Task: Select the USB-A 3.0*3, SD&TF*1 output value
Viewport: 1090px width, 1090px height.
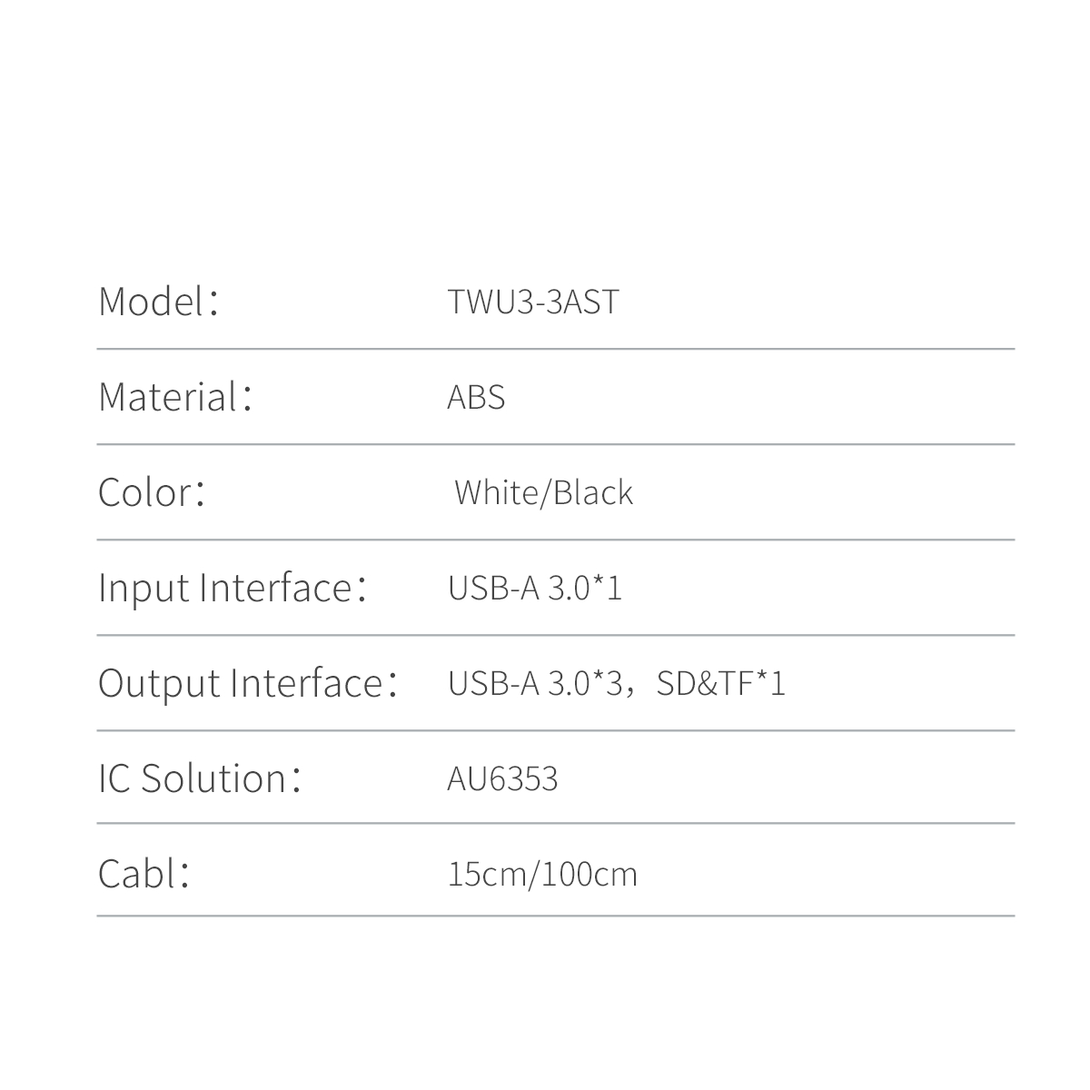Action: coord(617,684)
